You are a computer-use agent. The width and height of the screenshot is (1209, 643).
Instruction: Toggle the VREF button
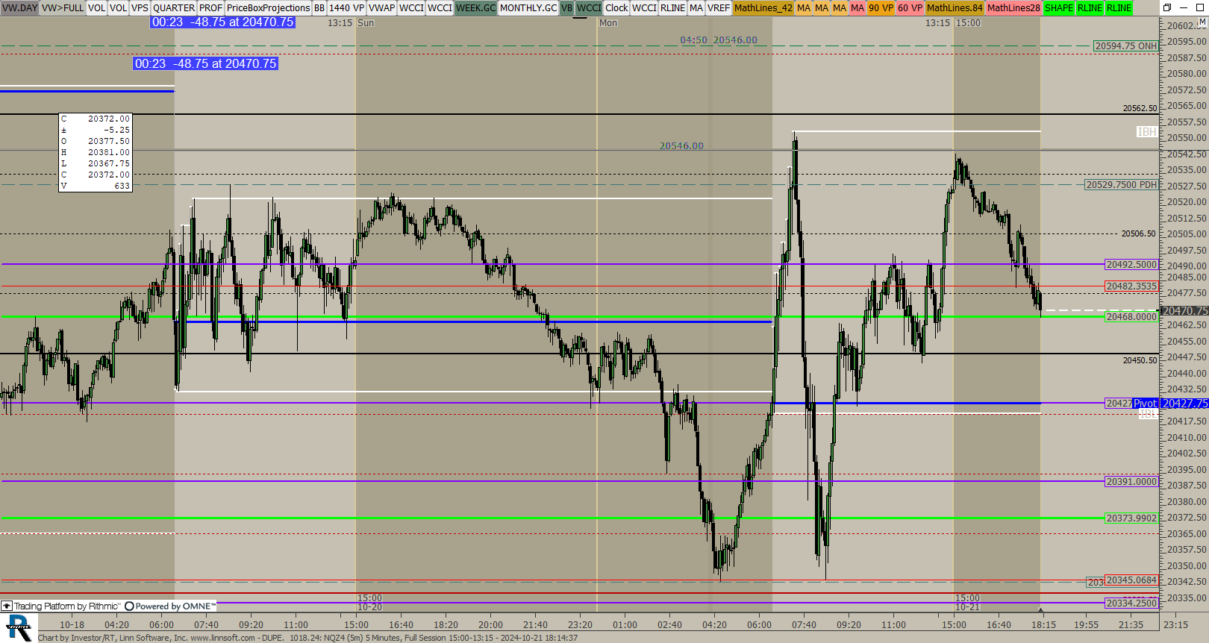[x=719, y=8]
